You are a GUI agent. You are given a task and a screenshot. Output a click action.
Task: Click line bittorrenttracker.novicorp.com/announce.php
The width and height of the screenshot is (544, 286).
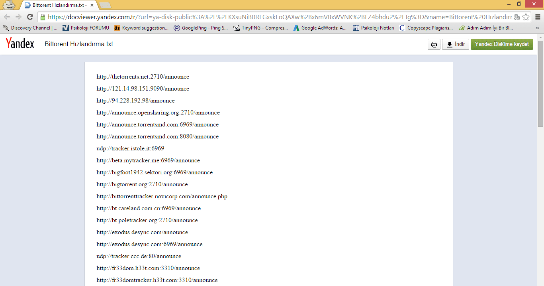(x=162, y=196)
